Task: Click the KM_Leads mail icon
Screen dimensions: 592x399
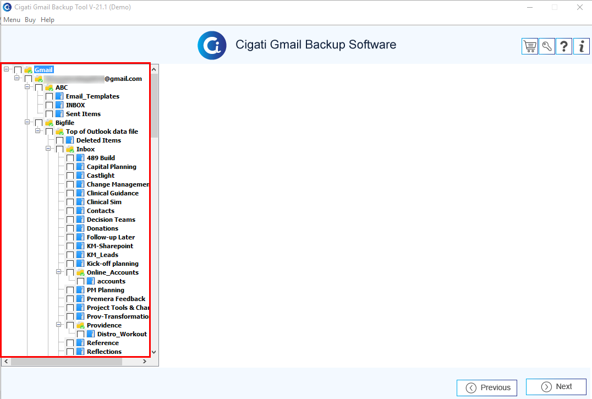Action: coord(80,255)
